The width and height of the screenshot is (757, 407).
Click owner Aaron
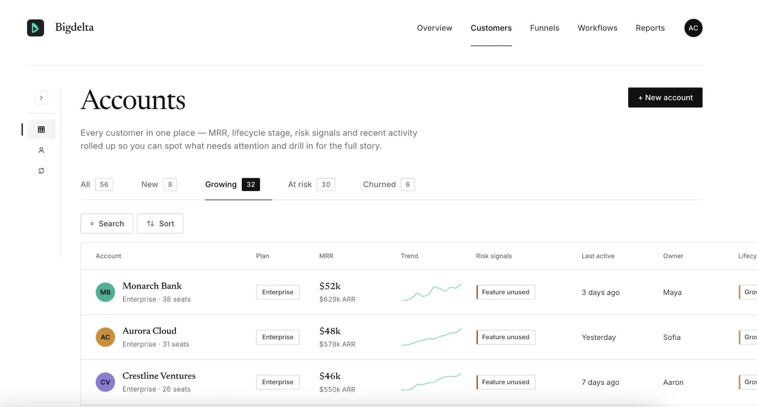[x=673, y=382]
